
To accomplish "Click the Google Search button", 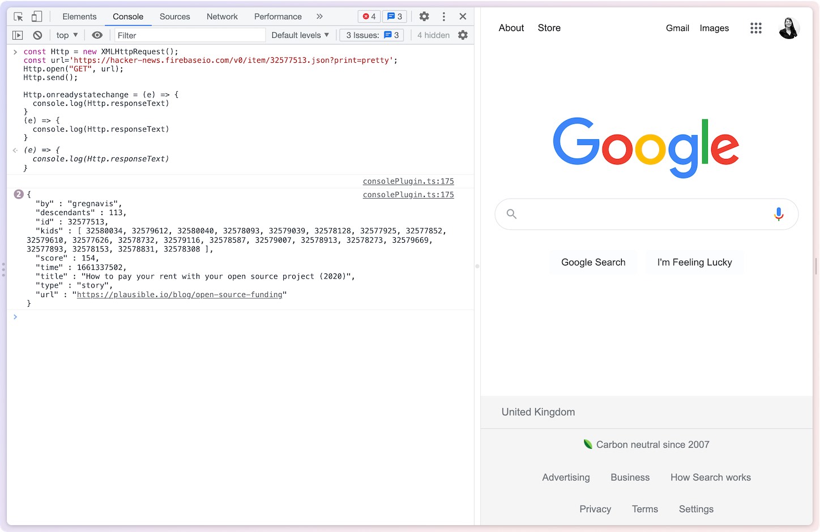I will point(593,262).
